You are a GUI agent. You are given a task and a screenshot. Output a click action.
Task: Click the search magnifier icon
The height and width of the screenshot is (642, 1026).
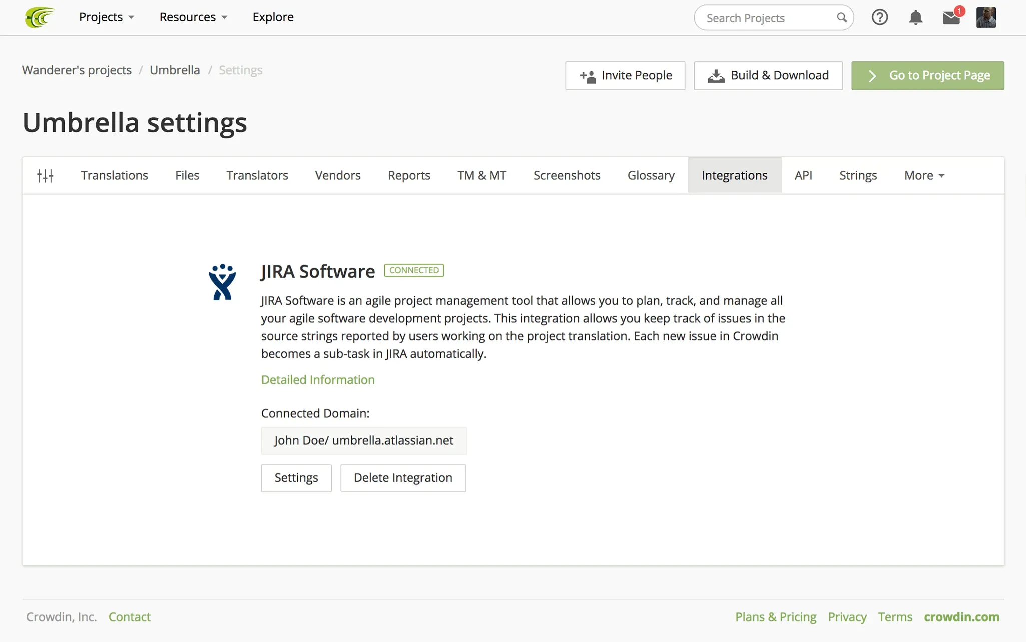click(x=841, y=18)
